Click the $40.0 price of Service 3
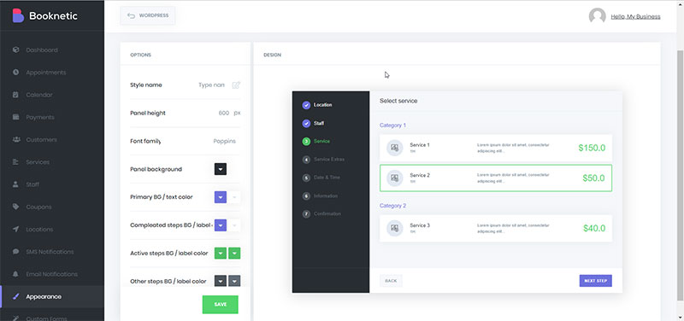This screenshot has width=684, height=321. [594, 228]
